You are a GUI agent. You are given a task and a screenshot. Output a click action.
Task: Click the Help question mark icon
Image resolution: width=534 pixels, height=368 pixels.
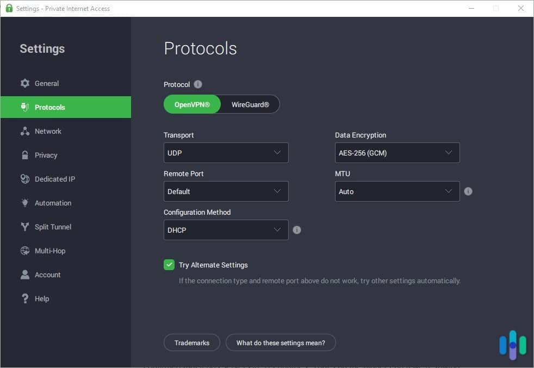tap(25, 298)
